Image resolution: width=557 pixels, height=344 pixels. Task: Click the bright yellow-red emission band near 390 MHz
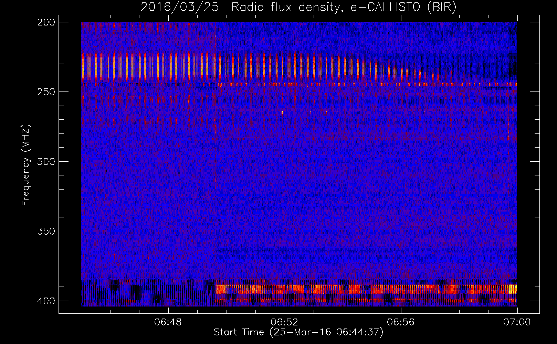366,289
